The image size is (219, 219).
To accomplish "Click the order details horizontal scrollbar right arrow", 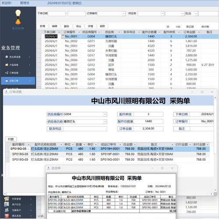I will pyautogui.click(x=212, y=194).
